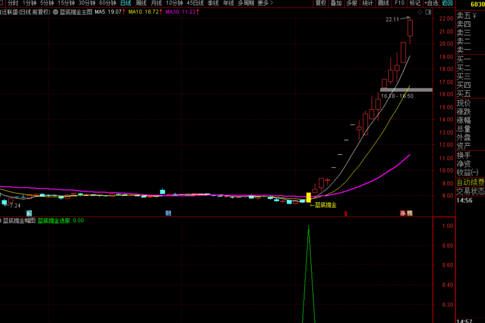Click the 财 marker icon on timeline
Screen dimensions: 485x323
point(168,213)
